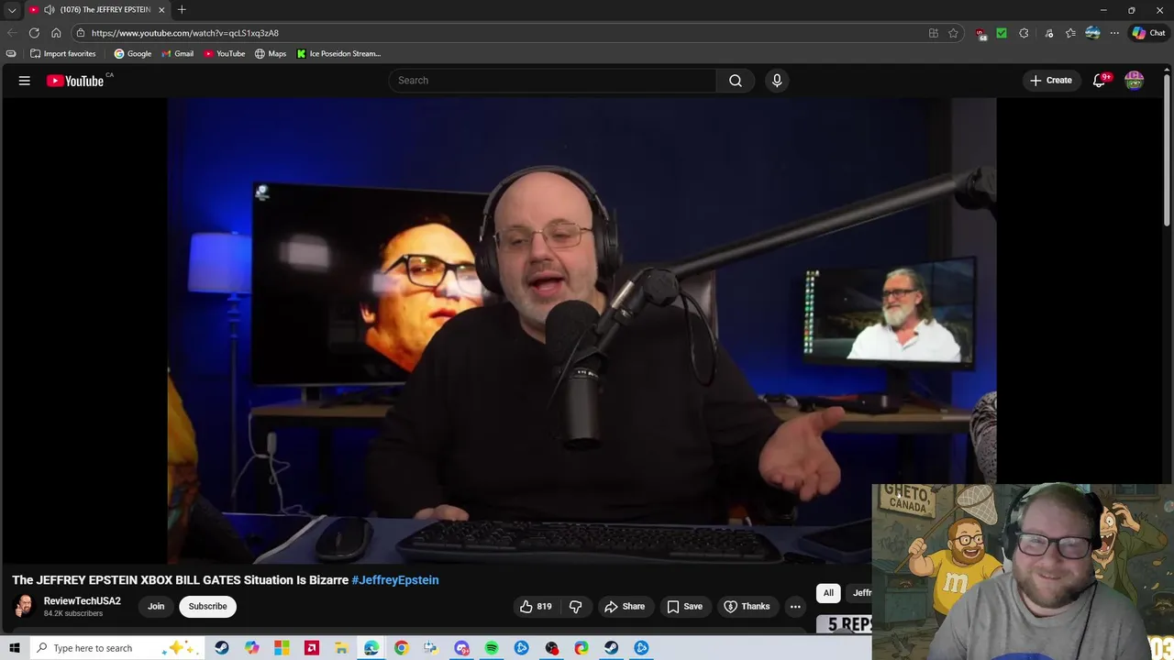The image size is (1174, 660).
Task: Open more actions ellipsis under video
Action: pyautogui.click(x=795, y=606)
